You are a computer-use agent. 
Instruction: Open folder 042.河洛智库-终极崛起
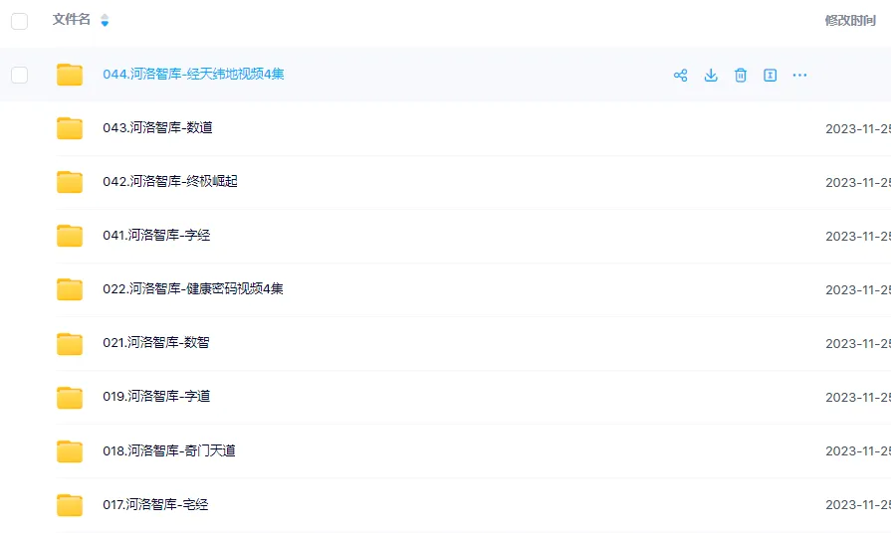point(170,182)
